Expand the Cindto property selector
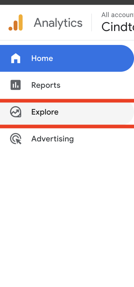 point(118,27)
